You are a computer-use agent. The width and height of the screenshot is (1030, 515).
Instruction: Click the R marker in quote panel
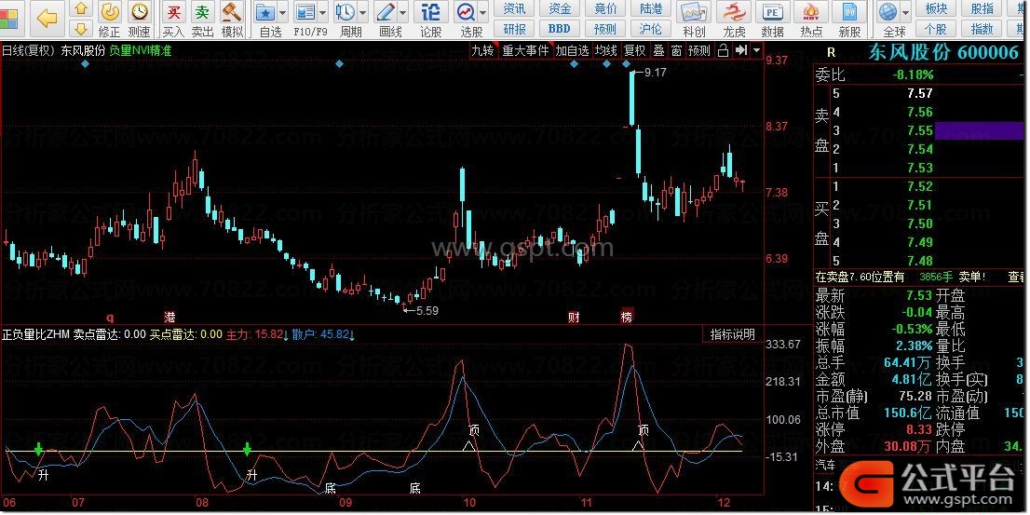point(831,52)
